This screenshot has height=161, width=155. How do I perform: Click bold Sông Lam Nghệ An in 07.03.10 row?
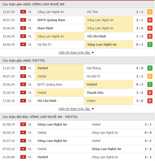[106, 149]
